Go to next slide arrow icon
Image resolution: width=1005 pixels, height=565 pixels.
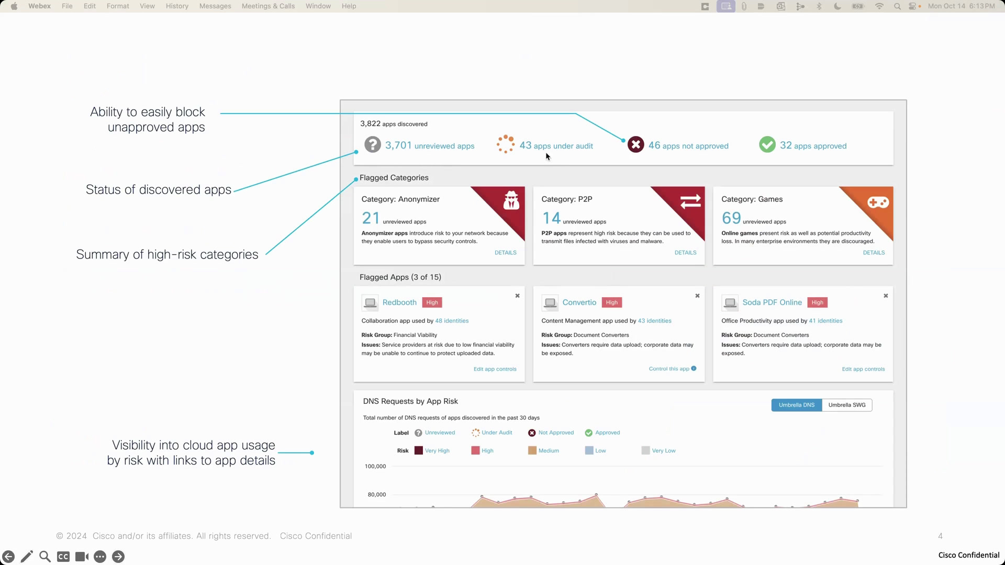click(x=118, y=557)
